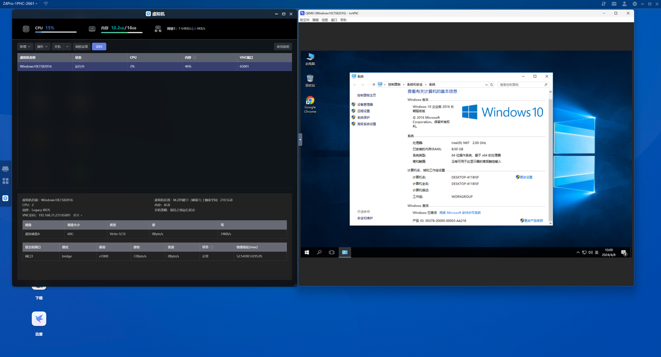Viewport: 661px width, 357px height.
Task: Expand the 新增 dropdown
Action: [x=25, y=46]
